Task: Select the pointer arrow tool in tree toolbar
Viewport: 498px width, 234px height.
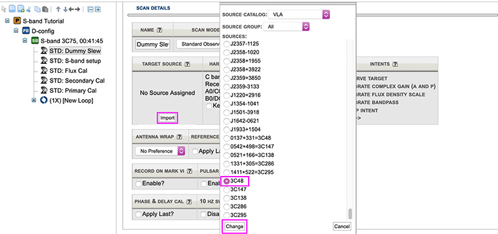Action: [4, 9]
